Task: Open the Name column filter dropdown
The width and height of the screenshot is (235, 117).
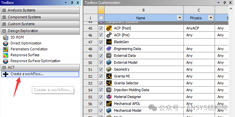Action: pos(180,18)
